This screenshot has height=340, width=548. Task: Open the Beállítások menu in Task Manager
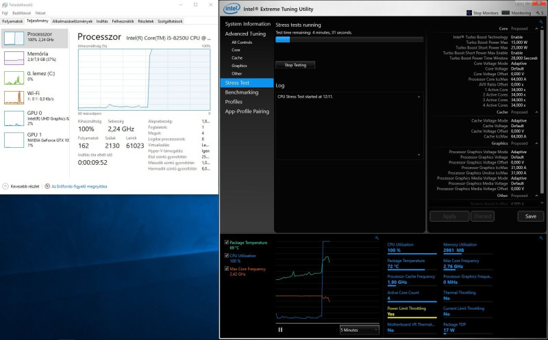click(x=22, y=13)
